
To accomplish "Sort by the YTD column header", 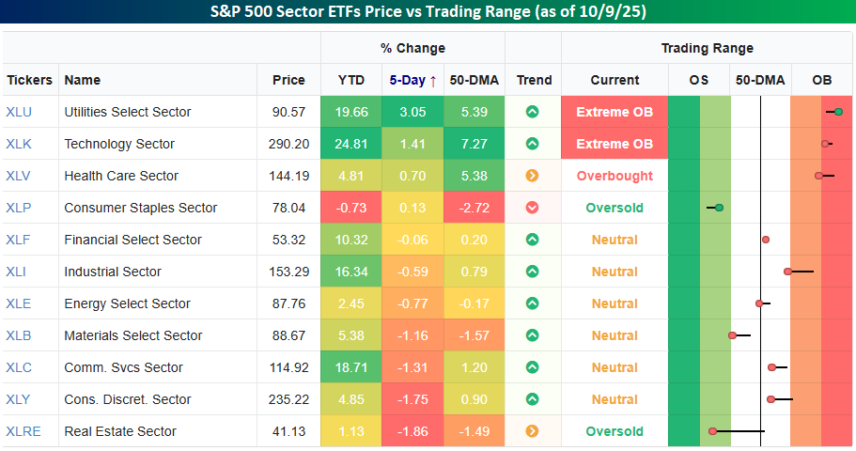I will point(351,80).
